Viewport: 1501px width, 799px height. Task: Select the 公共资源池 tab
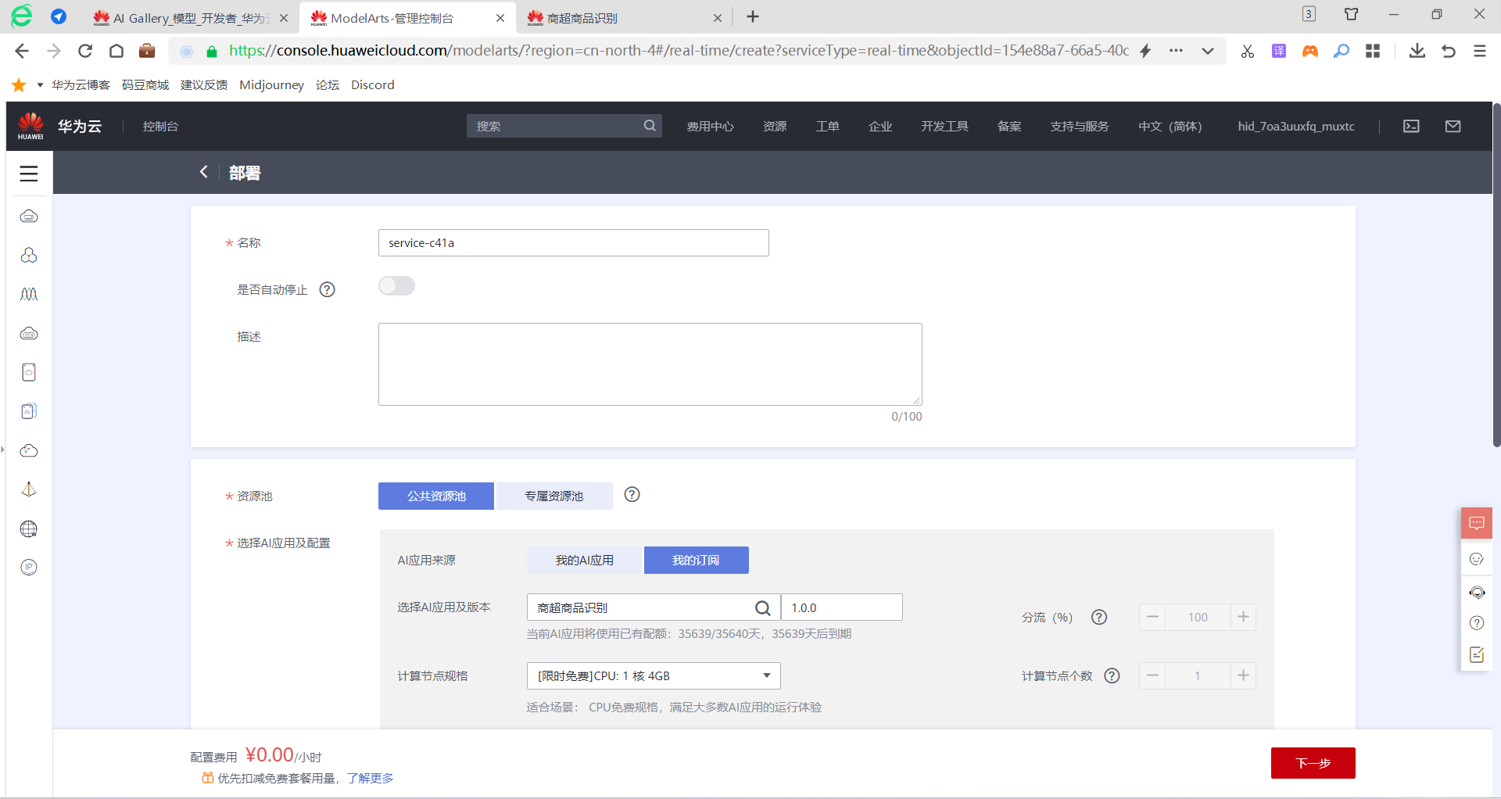point(436,496)
